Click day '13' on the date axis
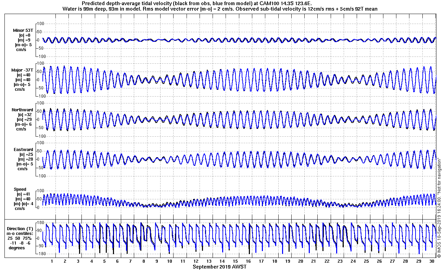445x274 pixels. 209,261
